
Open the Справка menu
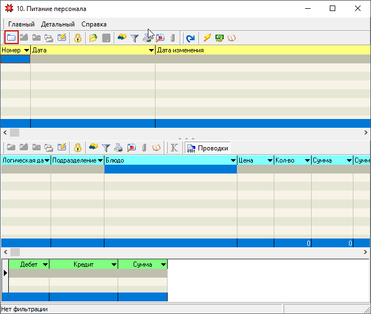94,24
